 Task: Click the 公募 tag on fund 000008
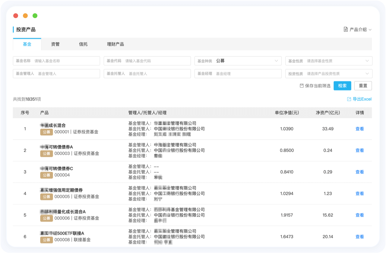[46, 240]
